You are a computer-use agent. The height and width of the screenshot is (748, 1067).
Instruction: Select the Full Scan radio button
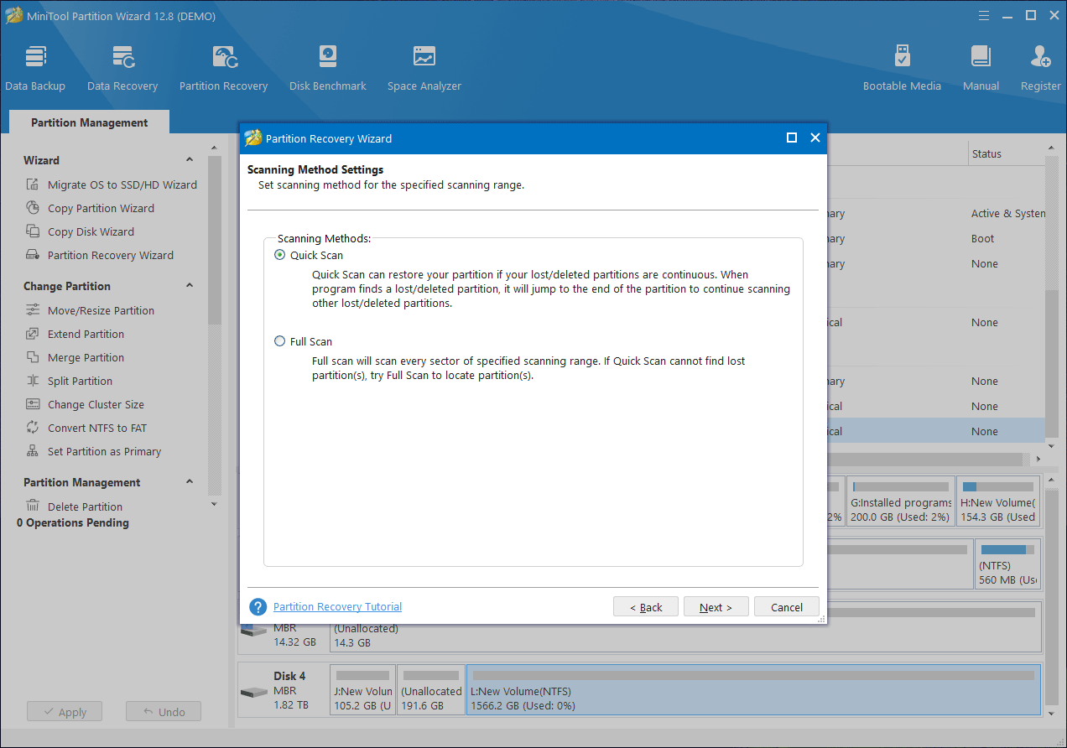point(280,341)
